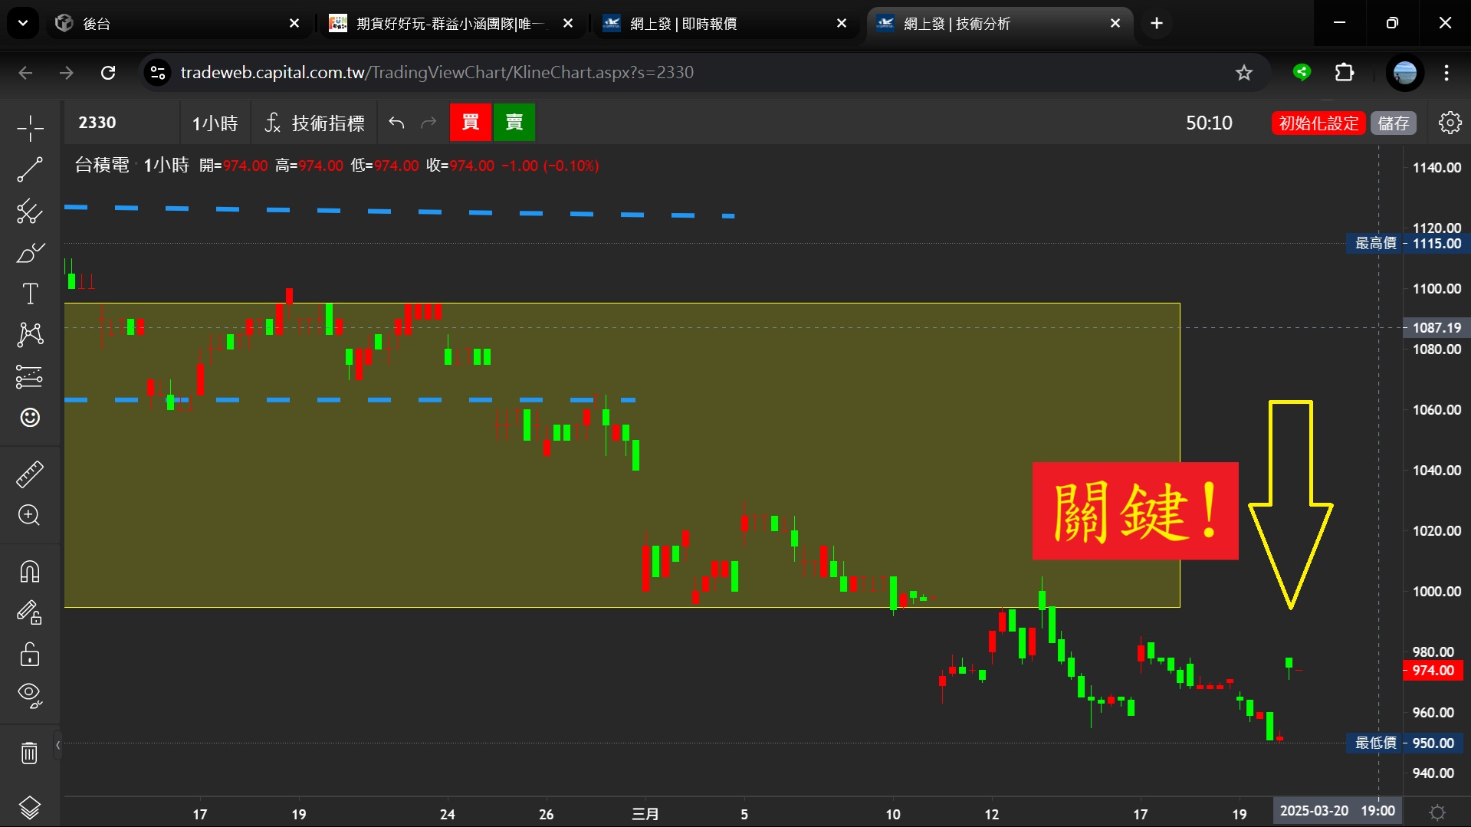
Task: Open the Gann and Fibonacci tools
Action: (30, 212)
